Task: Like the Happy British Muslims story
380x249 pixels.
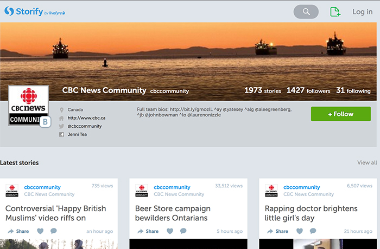Action: point(40,231)
